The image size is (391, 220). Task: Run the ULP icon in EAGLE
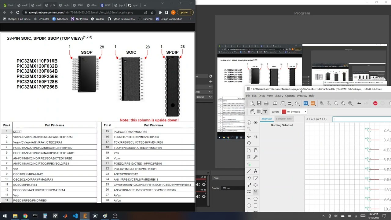click(313, 103)
